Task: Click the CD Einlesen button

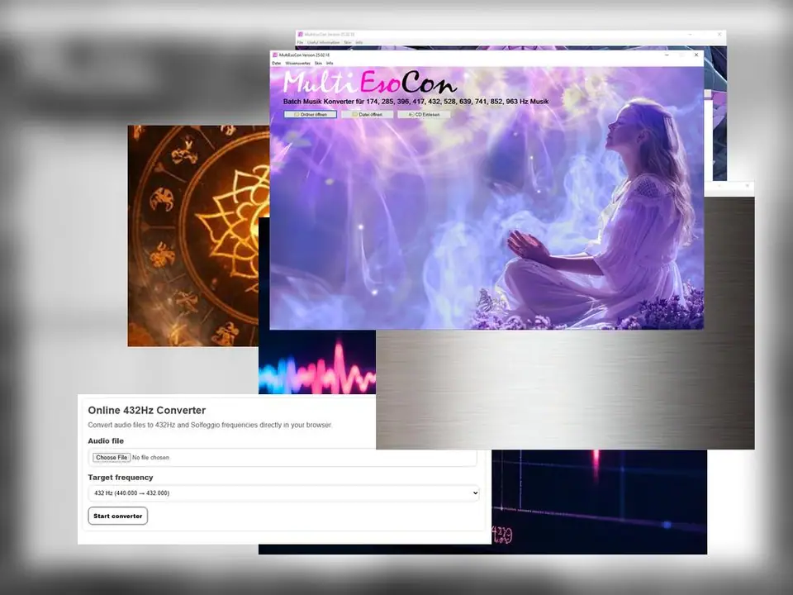Action: [x=424, y=115]
